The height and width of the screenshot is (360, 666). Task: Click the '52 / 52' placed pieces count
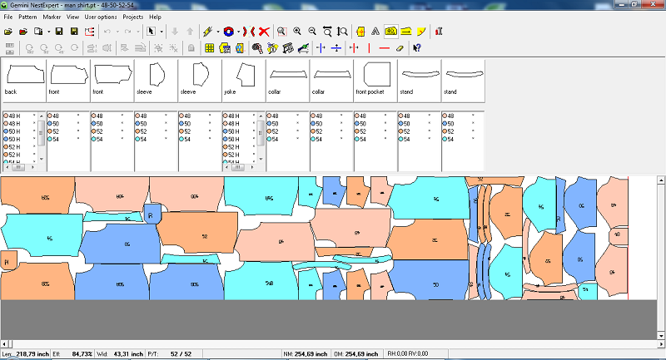click(x=181, y=353)
